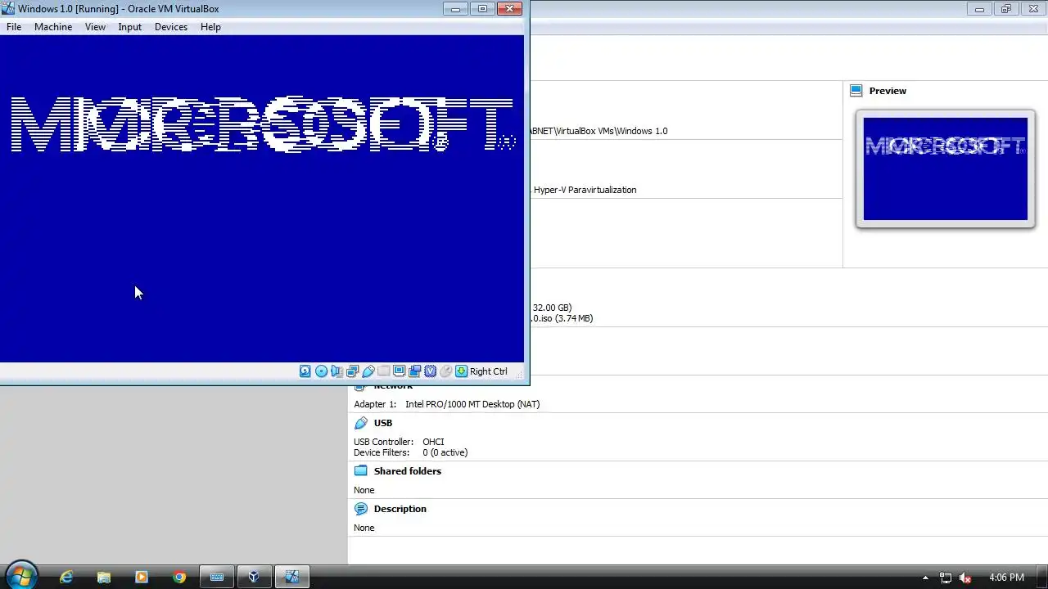The image size is (1048, 589).
Task: Open the View menu
Action: point(95,27)
